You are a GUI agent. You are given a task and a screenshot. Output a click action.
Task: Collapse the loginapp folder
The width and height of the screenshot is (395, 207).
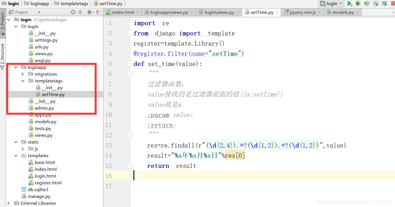coord(16,67)
